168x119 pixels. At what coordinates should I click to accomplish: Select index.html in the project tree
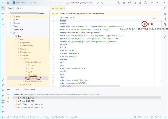coord(34,78)
